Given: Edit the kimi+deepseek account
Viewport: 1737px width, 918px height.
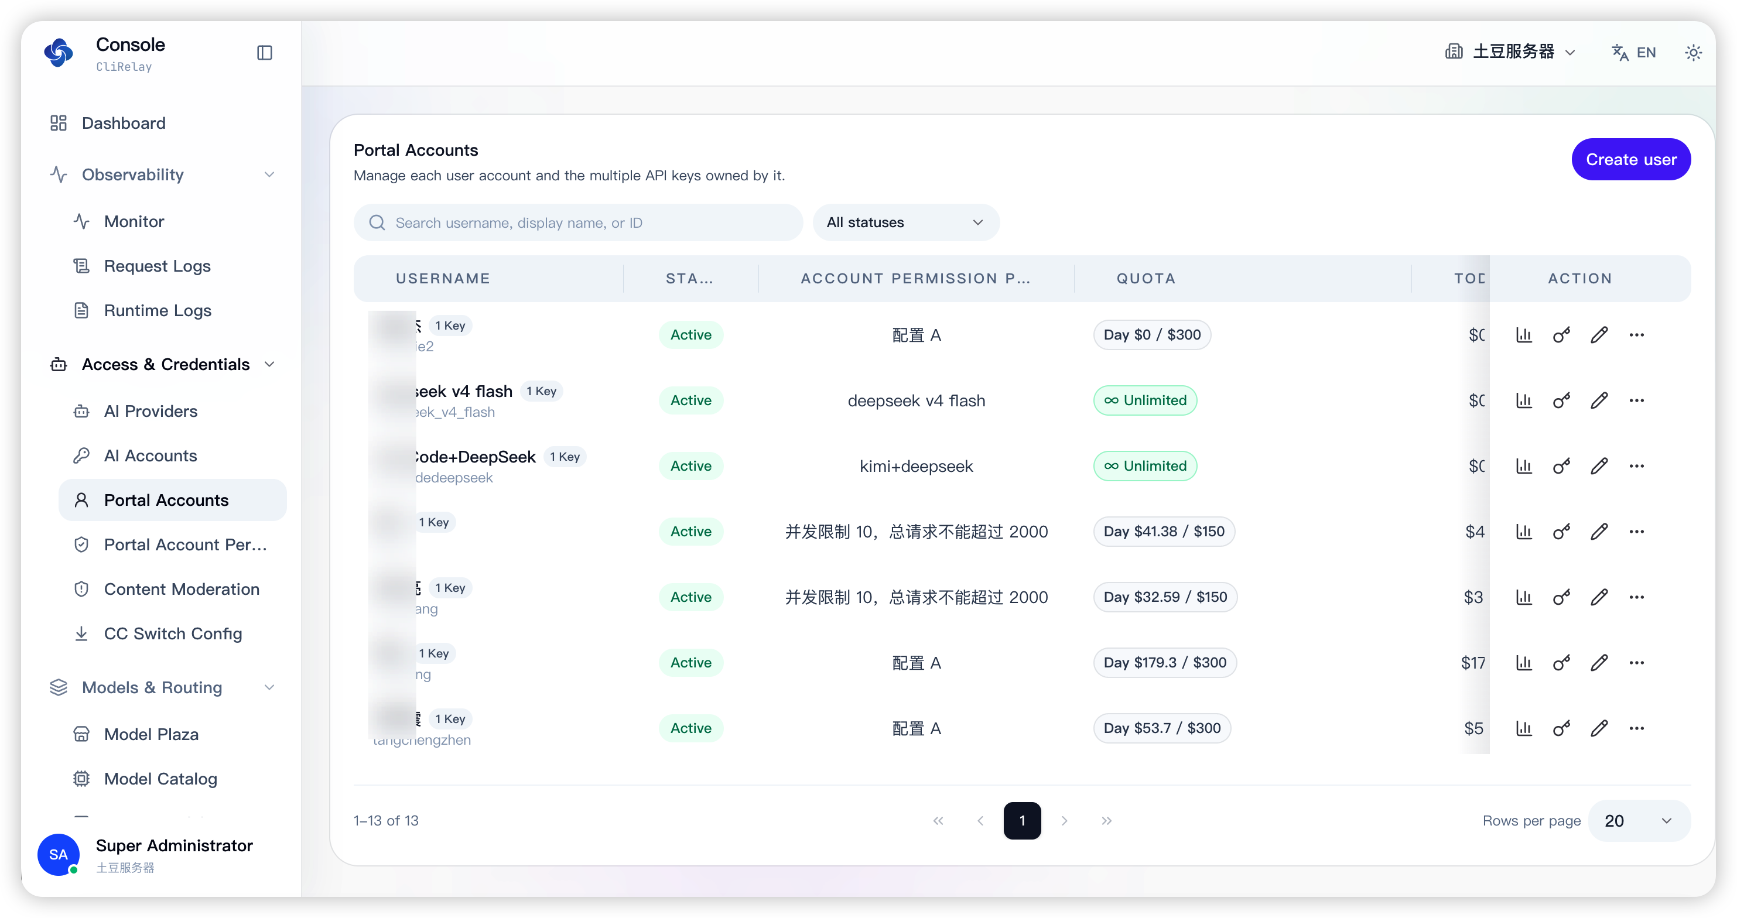Looking at the screenshot, I should pyautogui.click(x=1599, y=466).
